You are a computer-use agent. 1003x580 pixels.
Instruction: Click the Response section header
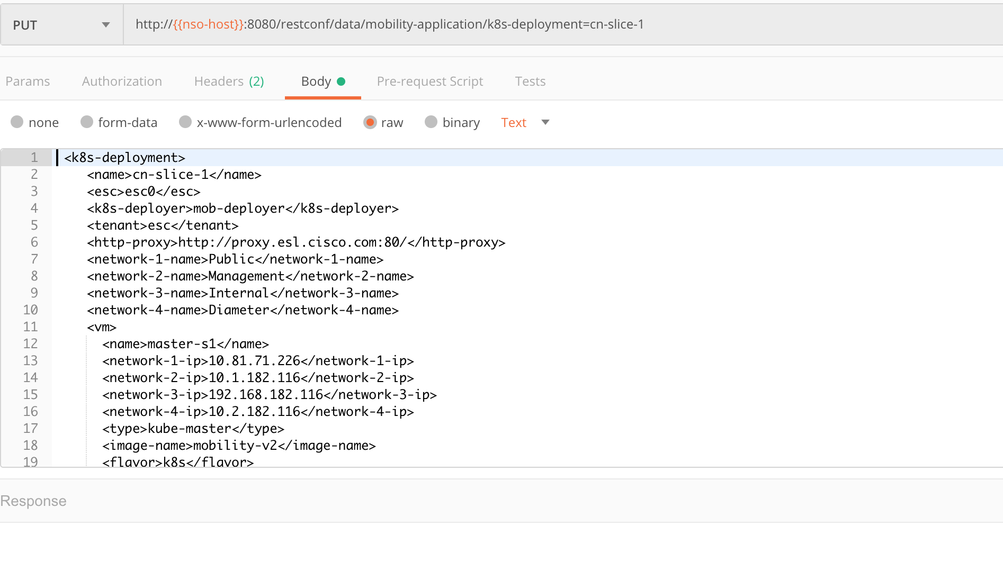click(33, 501)
